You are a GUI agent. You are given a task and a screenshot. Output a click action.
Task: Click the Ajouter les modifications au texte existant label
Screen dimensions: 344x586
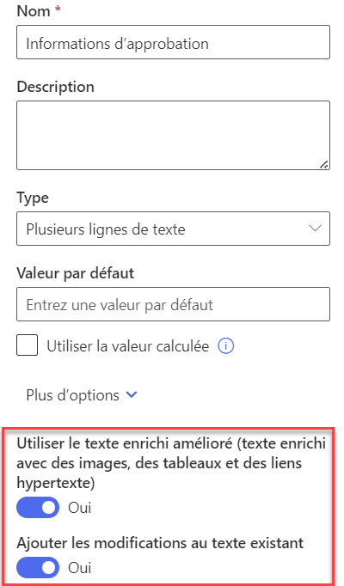pyautogui.click(x=160, y=543)
